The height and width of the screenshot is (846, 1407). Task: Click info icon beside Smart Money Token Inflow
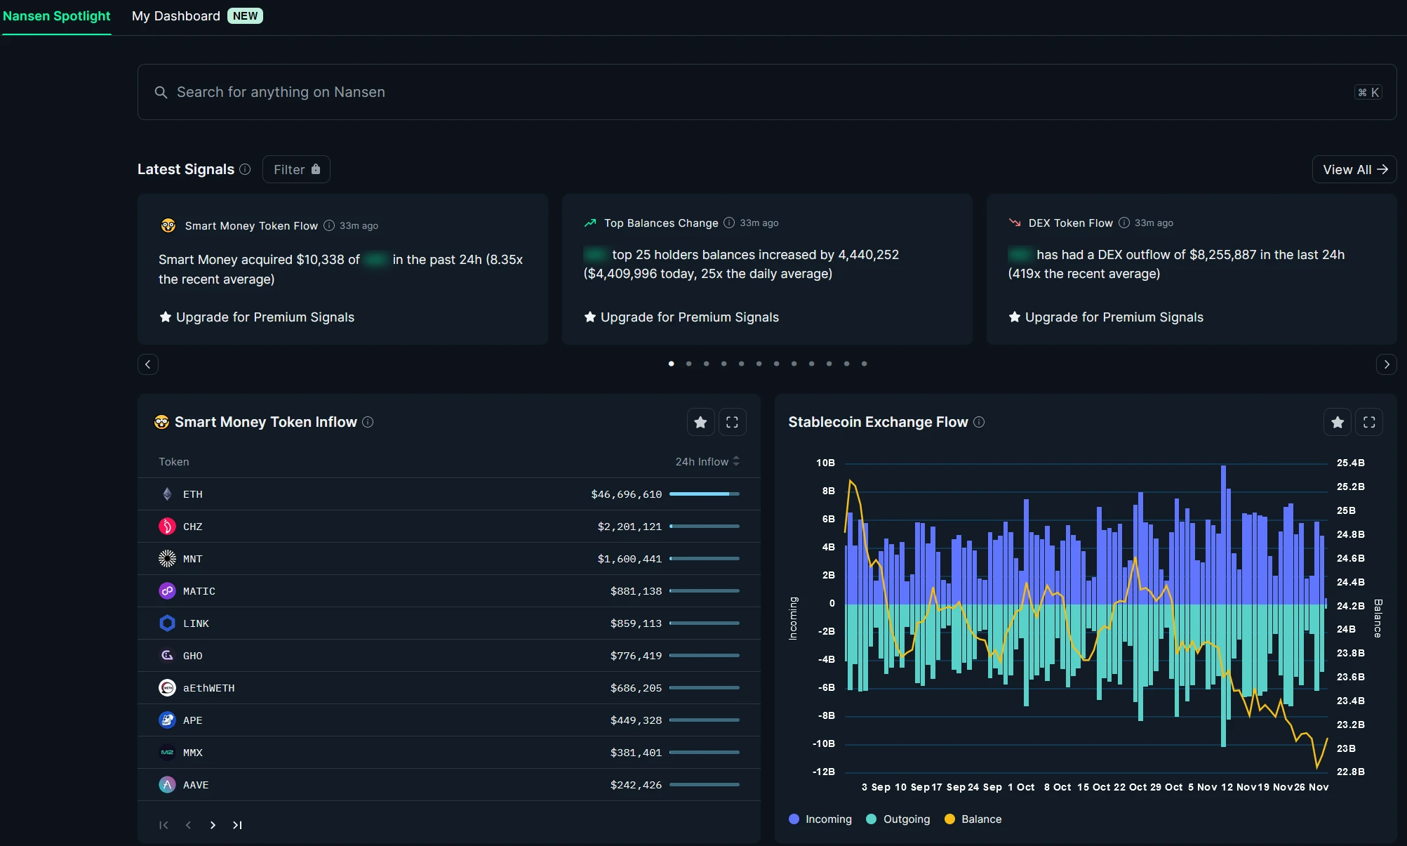(368, 422)
